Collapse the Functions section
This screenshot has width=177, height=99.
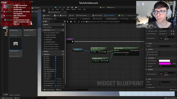[x=43, y=30]
